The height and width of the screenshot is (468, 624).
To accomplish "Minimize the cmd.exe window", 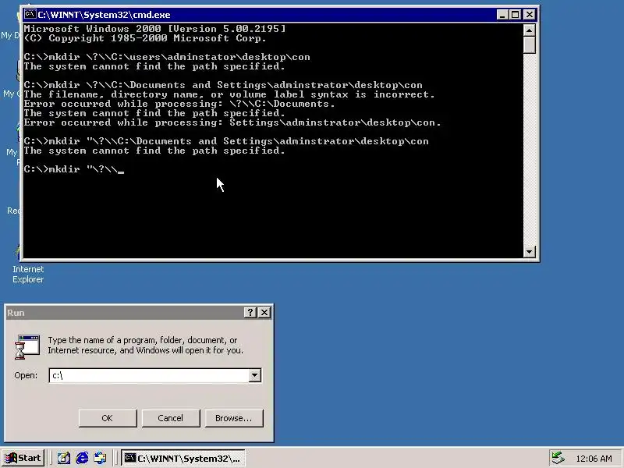I will point(502,15).
